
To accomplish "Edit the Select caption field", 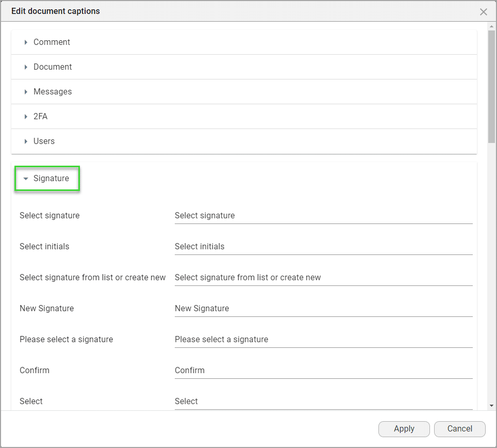I will 323,401.
